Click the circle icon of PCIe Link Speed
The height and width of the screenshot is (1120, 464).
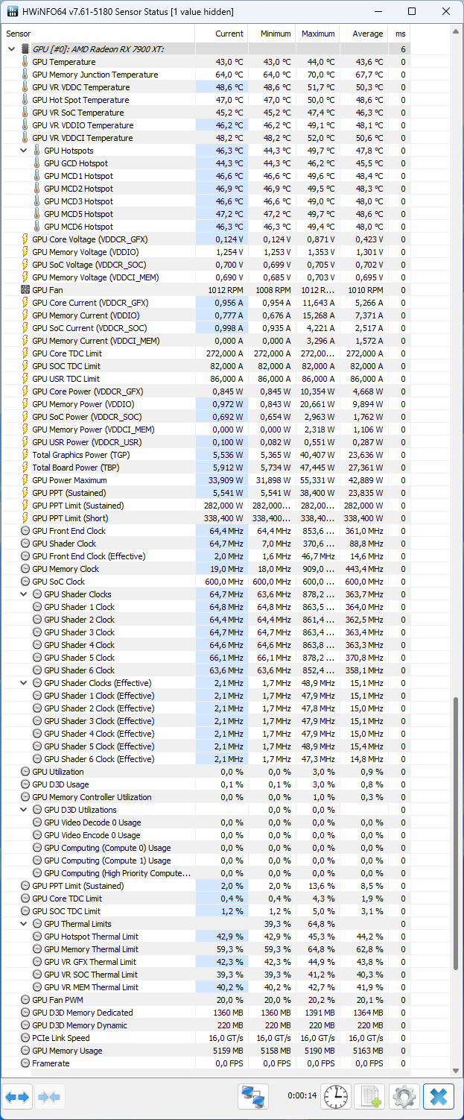coord(25,1038)
